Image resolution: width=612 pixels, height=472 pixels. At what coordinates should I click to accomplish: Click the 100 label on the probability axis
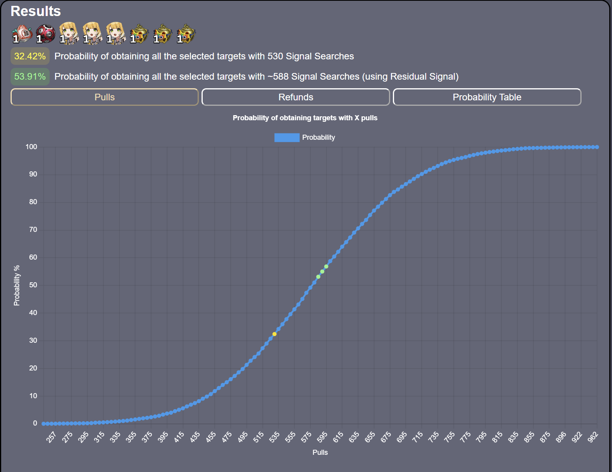point(31,147)
